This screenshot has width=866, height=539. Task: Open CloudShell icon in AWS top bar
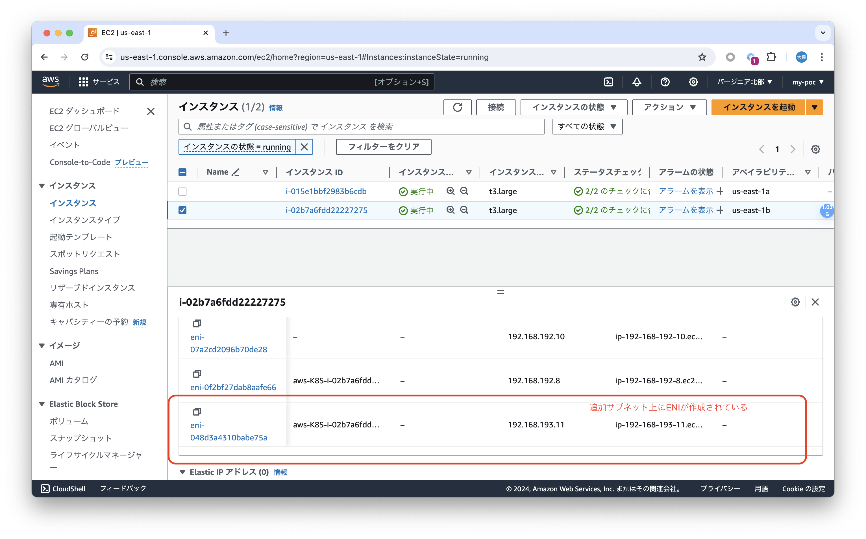[609, 82]
